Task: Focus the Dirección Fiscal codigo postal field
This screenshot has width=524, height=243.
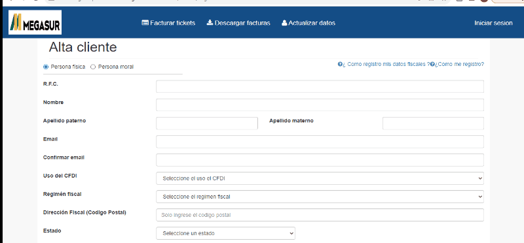Action: (320, 215)
